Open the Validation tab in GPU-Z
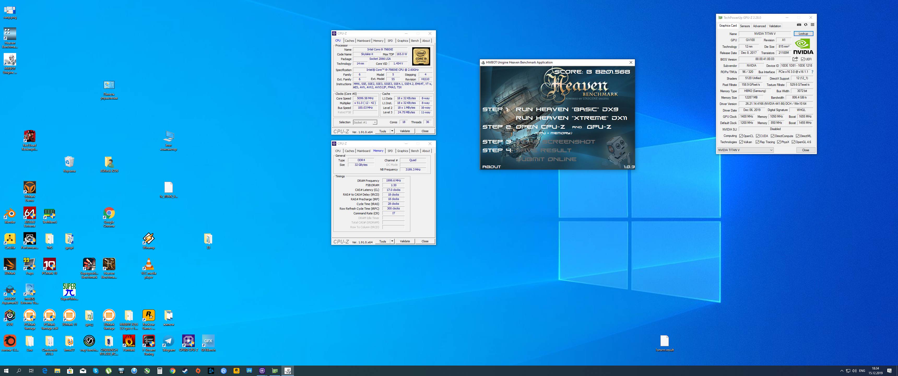The width and height of the screenshot is (898, 376). pyautogui.click(x=775, y=26)
